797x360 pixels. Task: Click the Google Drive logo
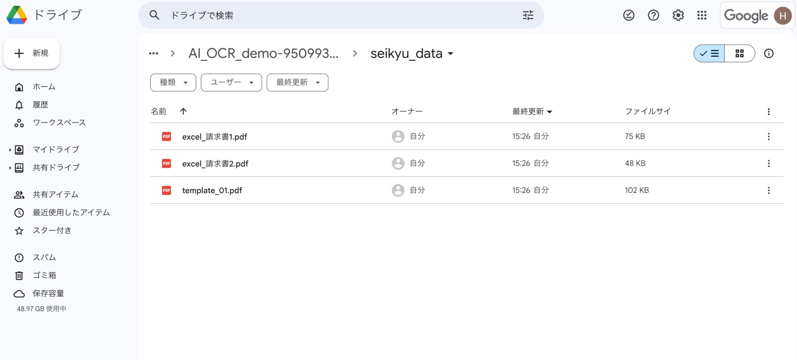(18, 15)
